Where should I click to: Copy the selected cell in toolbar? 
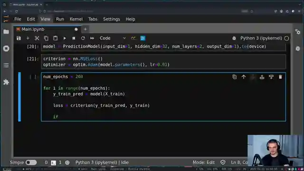(x=46, y=38)
